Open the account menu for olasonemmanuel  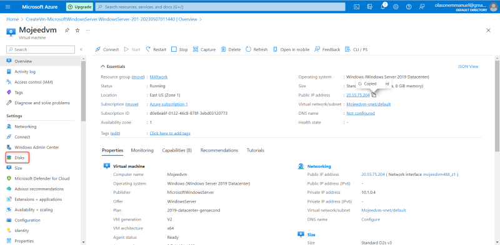[x=466, y=7]
